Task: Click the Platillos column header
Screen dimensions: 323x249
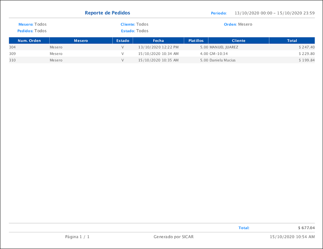Action: [196, 41]
